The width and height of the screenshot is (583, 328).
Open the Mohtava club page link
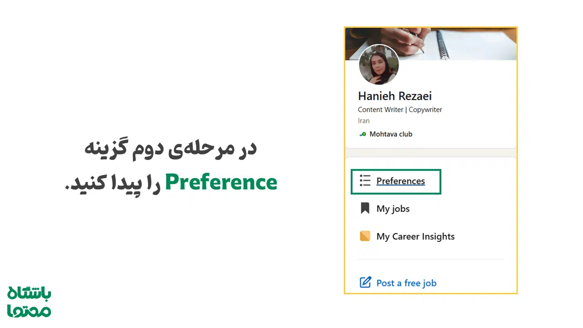pos(391,134)
